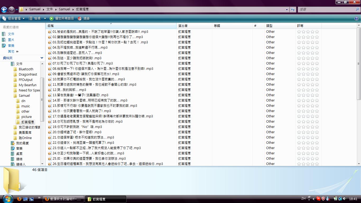Click the Forward navigation arrow
Screen dimensions: 361x203
[x=11, y=10]
